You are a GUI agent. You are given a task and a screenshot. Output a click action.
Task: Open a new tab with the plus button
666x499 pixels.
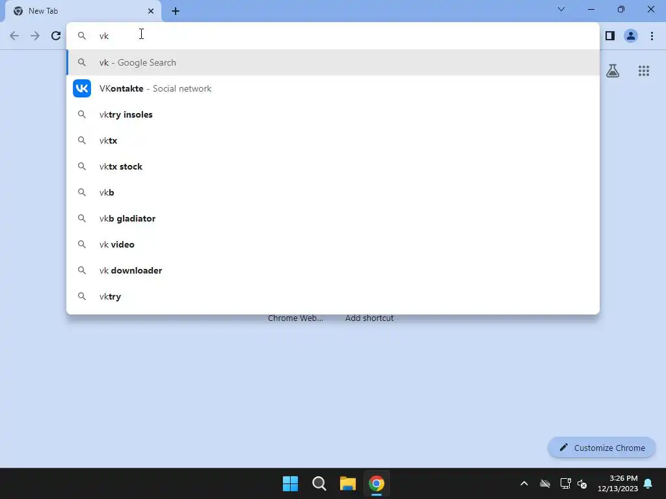pos(176,11)
